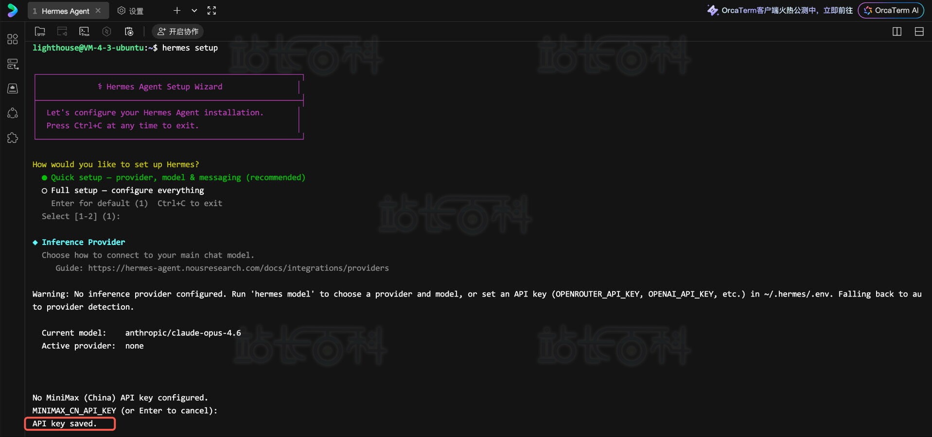Open the cloud drive icon in sidebar
The image size is (932, 437).
tap(13, 88)
